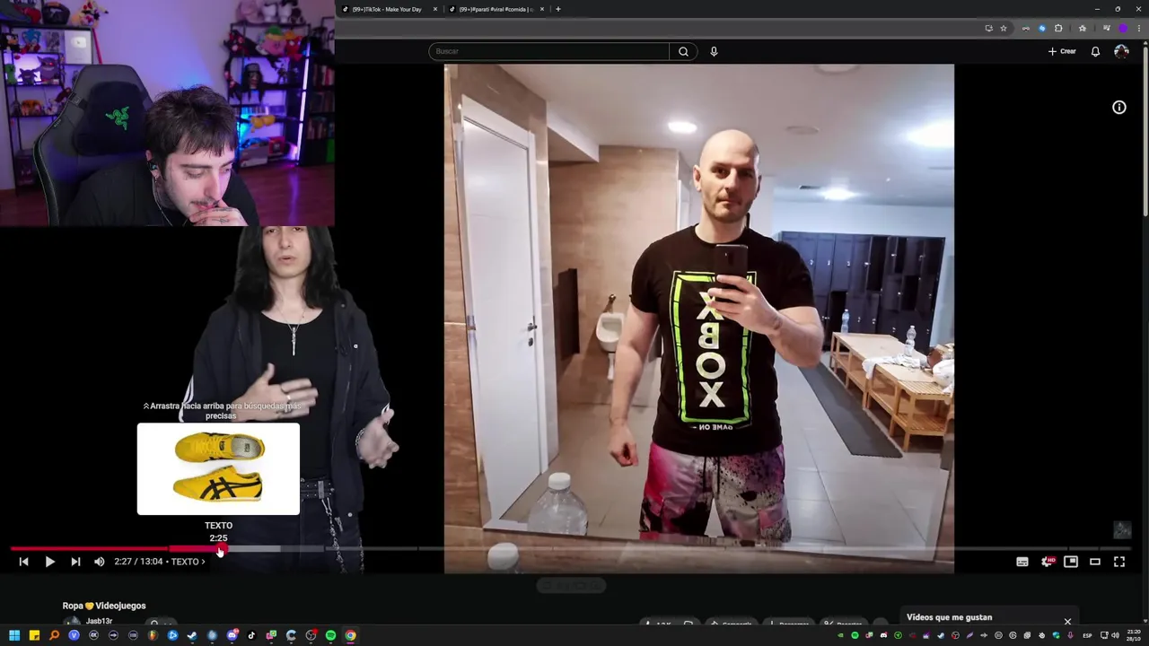Image resolution: width=1149 pixels, height=646 pixels.
Task: Close the #parati #viral tab
Action: point(541,9)
